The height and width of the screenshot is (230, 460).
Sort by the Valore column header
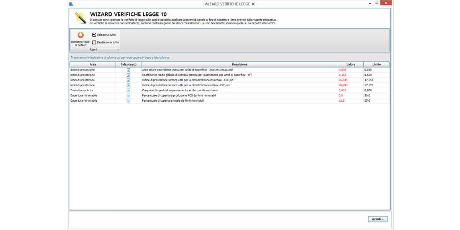351,64
